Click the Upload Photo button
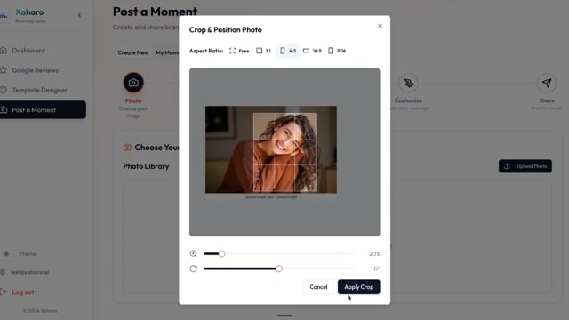Screen dimensions: 569x320 (525, 166)
